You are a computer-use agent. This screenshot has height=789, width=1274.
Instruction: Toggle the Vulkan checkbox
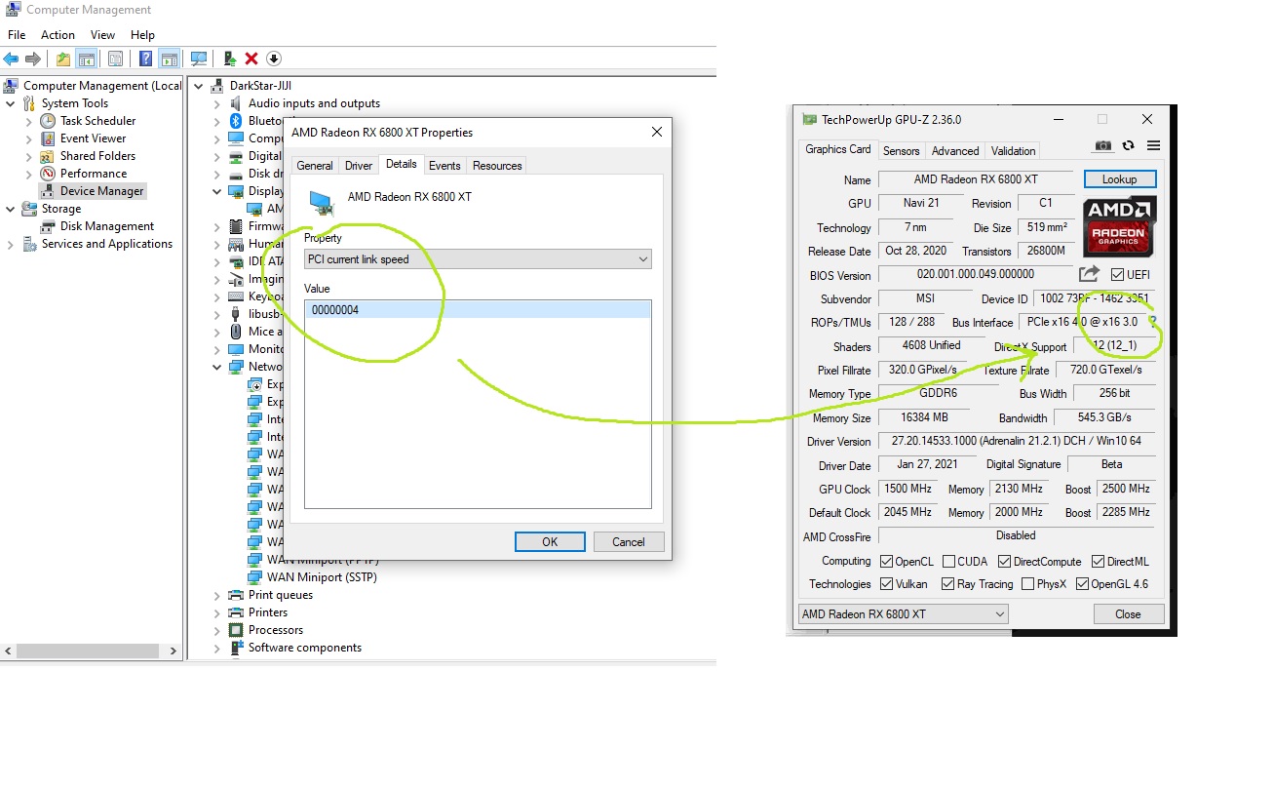(886, 584)
